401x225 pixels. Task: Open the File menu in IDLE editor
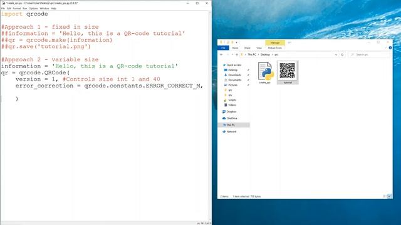coord(3,8)
